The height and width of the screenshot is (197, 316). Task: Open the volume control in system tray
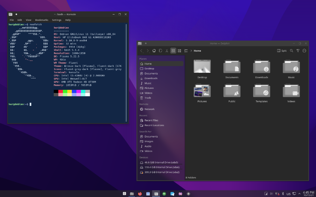271,194
